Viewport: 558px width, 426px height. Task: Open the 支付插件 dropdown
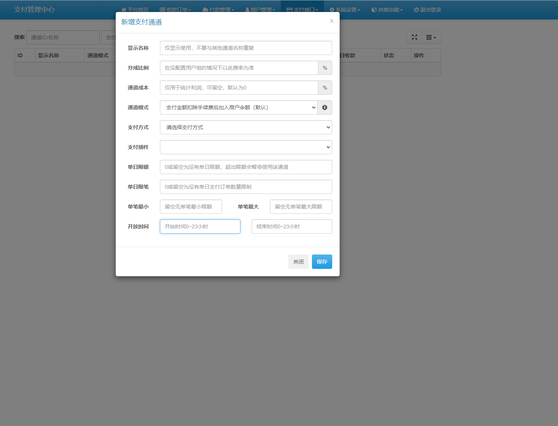[x=246, y=147]
